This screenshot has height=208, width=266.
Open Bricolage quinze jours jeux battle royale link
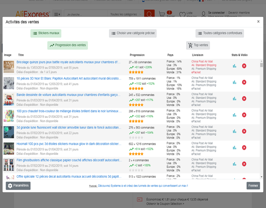(68, 62)
